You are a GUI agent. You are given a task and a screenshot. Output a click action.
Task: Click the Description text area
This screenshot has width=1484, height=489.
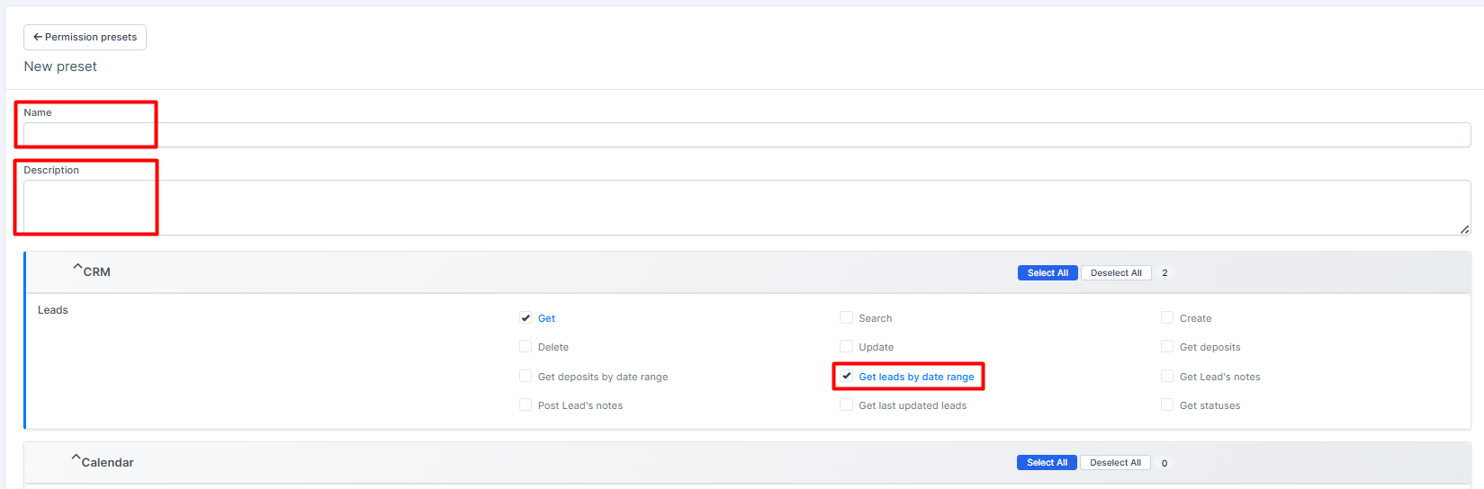pos(747,208)
